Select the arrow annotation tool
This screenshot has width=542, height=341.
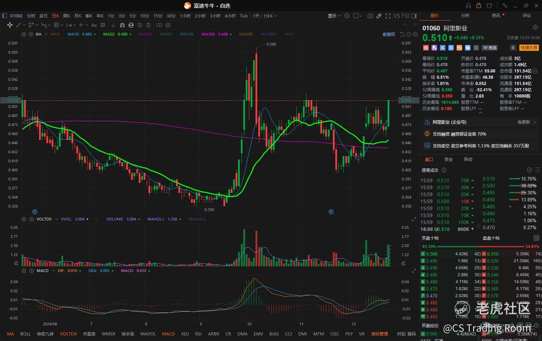pos(81,25)
